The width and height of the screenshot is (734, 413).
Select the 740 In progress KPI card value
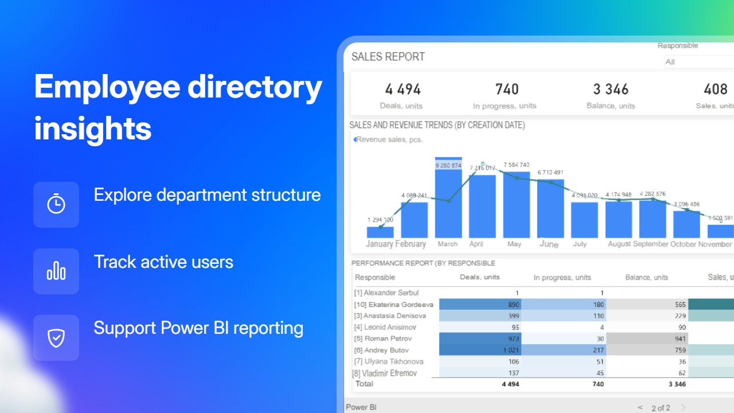click(x=507, y=89)
